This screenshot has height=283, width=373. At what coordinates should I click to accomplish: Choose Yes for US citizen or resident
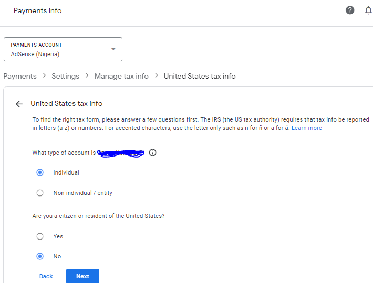point(40,236)
